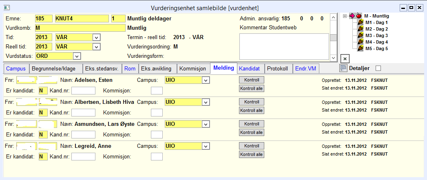
Task: Click the icon next to M1 - Dag 1
Action: pos(361,22)
